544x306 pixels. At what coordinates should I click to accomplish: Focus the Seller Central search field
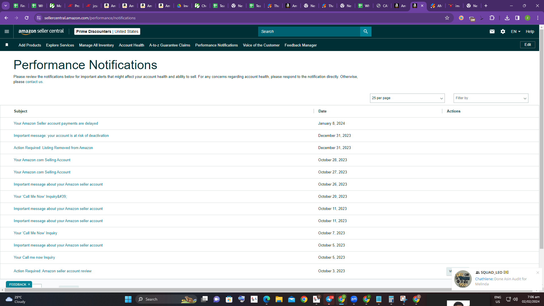(309, 31)
